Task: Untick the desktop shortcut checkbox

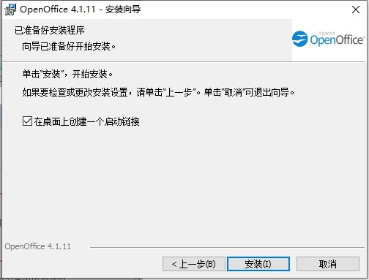Action: pos(27,121)
